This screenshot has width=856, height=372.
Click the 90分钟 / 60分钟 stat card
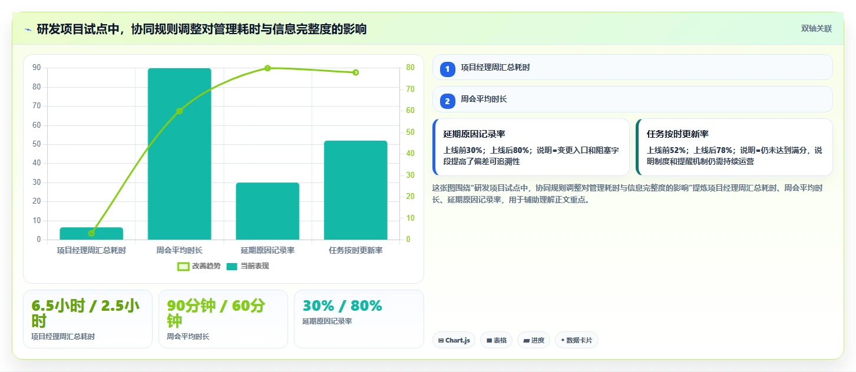[x=223, y=319]
